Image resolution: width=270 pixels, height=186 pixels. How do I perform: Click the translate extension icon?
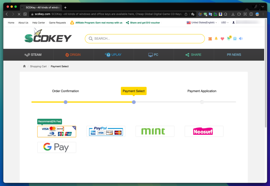click(210, 14)
